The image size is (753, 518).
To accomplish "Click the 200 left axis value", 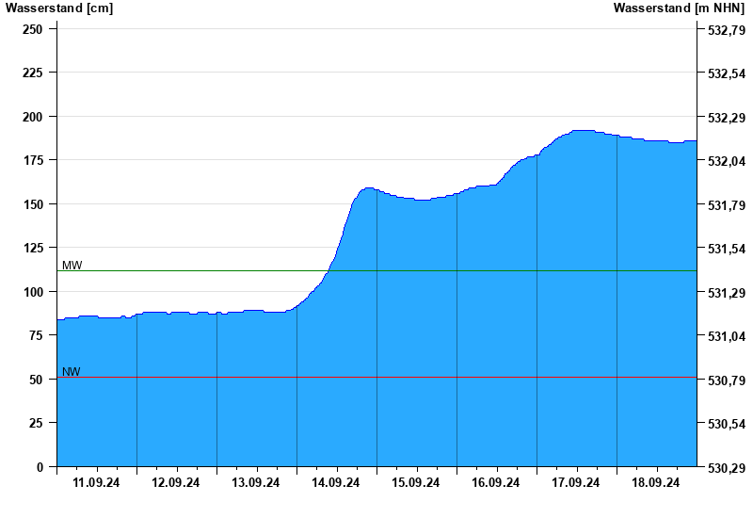I will pos(32,117).
